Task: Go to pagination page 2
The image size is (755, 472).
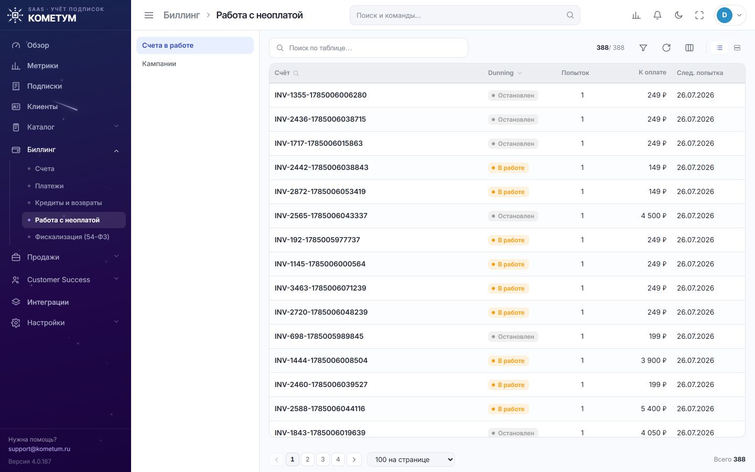Action: point(308,459)
